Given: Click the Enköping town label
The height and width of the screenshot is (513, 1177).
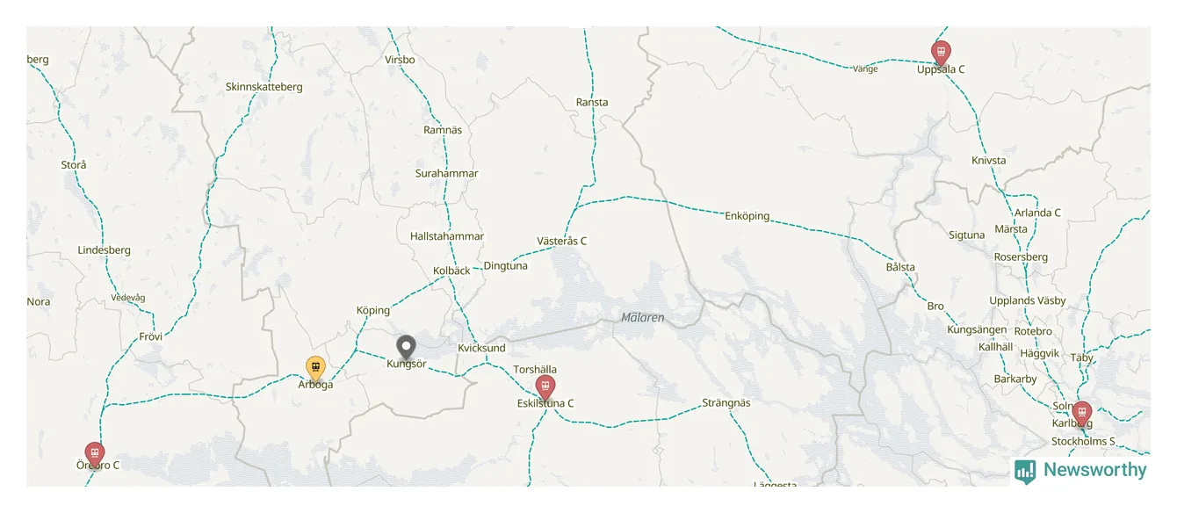Looking at the screenshot, I should click(x=747, y=216).
